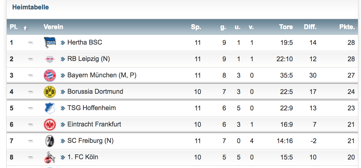Viewport: 361px width, 168px height.
Task: Click the TSG Hoffenheim club logo
Action: coord(50,108)
